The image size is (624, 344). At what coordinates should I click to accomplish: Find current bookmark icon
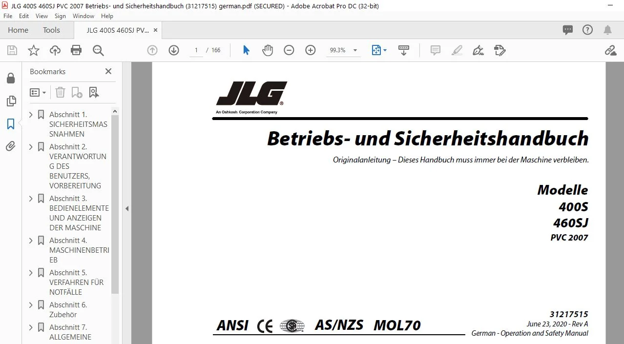(94, 92)
